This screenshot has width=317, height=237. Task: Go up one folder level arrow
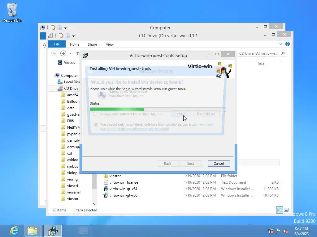(78, 53)
